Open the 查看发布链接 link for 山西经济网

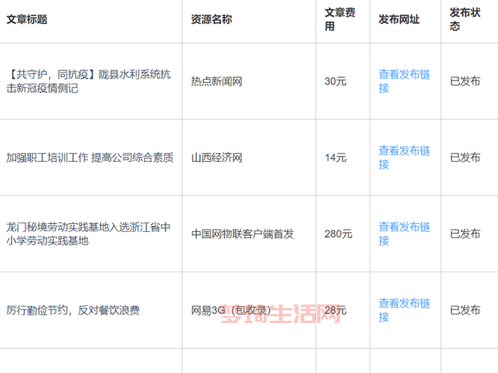404,157
